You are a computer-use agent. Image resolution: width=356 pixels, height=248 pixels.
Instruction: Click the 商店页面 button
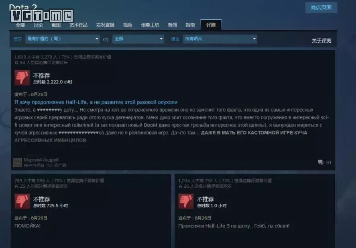coord(321,8)
